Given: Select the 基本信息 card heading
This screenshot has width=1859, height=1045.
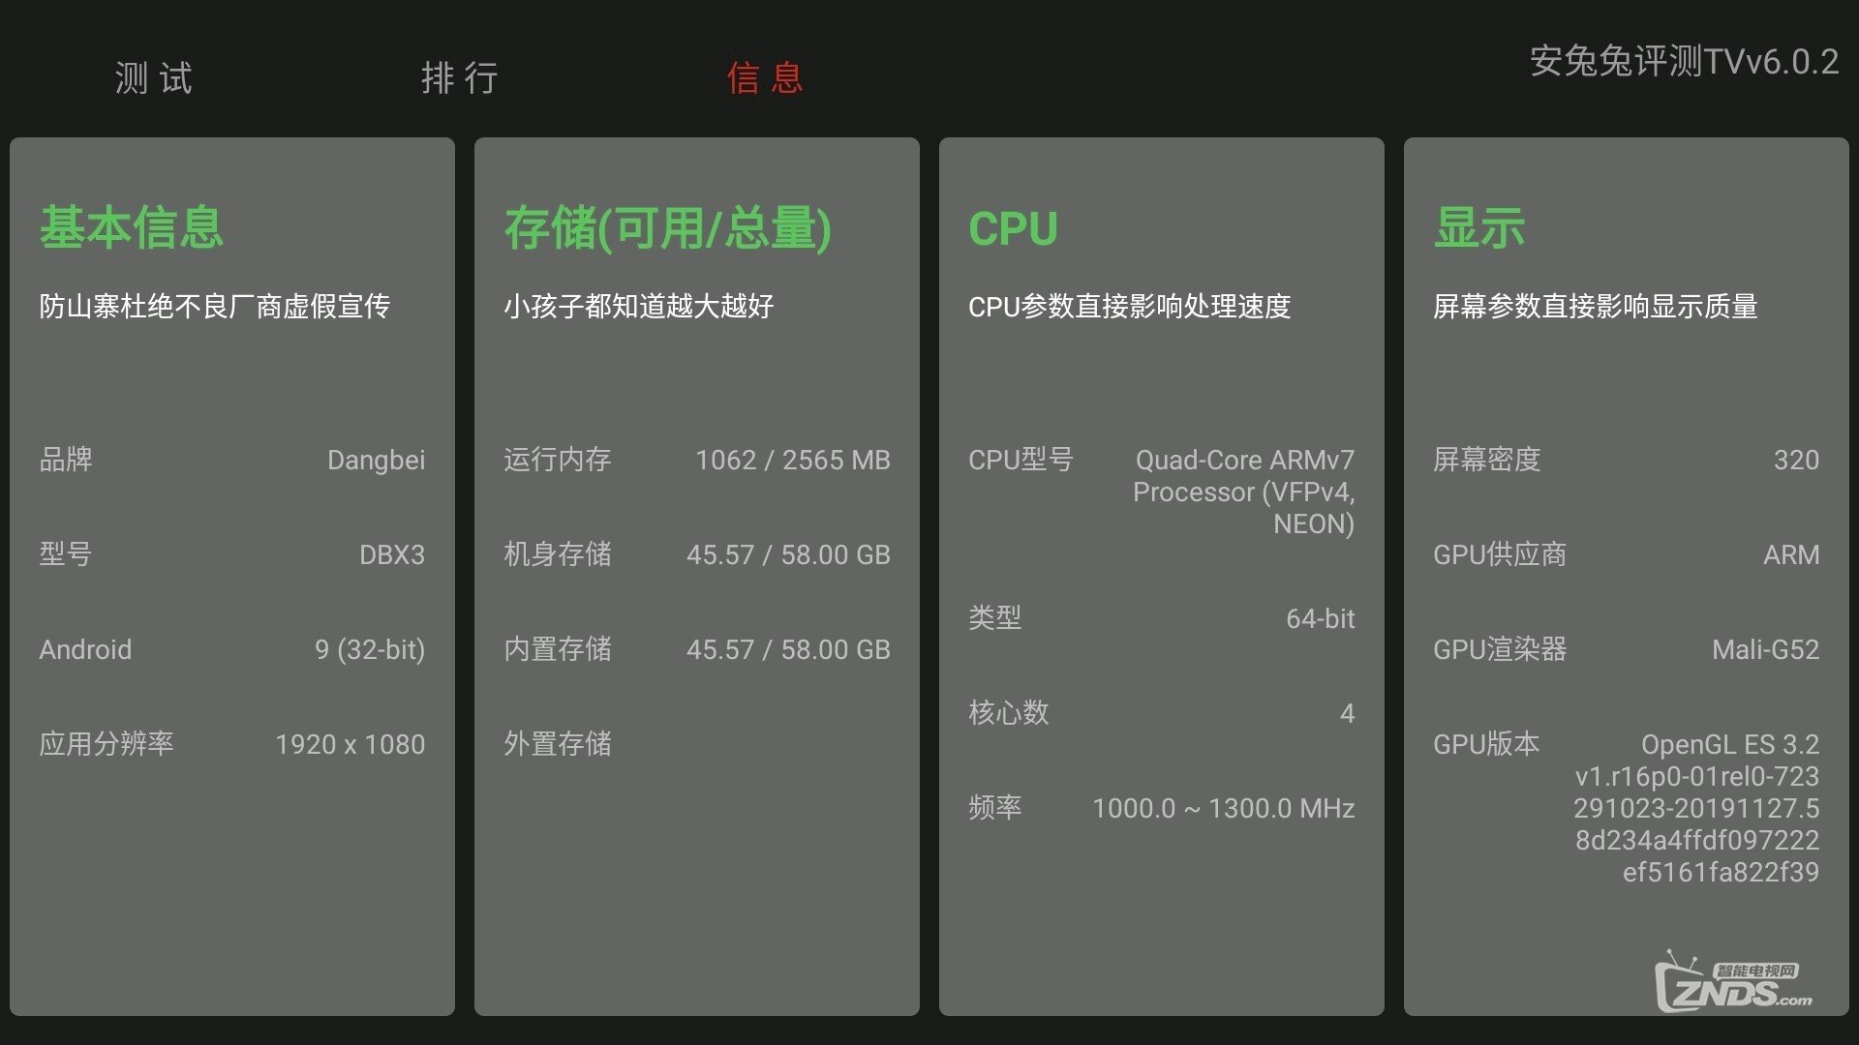Looking at the screenshot, I should pos(132,227).
